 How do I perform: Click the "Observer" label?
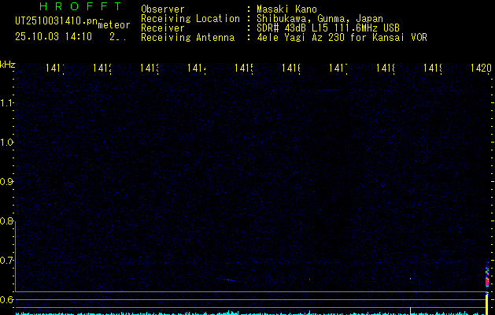[x=163, y=9]
